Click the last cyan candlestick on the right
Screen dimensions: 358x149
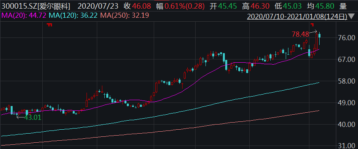coord(320,36)
